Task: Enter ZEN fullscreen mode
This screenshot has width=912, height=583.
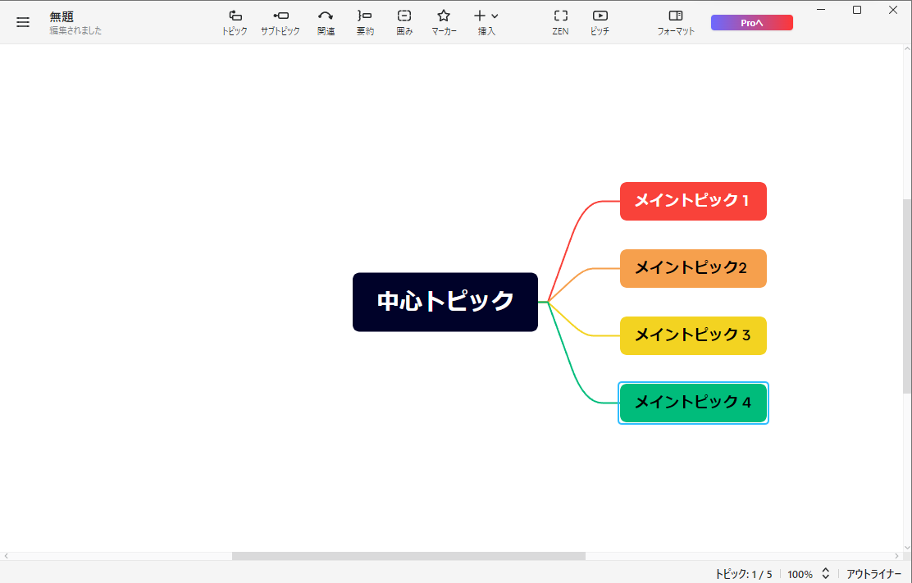Action: tap(560, 21)
